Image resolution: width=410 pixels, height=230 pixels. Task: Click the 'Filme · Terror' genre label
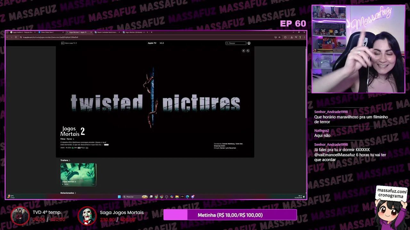66,139
